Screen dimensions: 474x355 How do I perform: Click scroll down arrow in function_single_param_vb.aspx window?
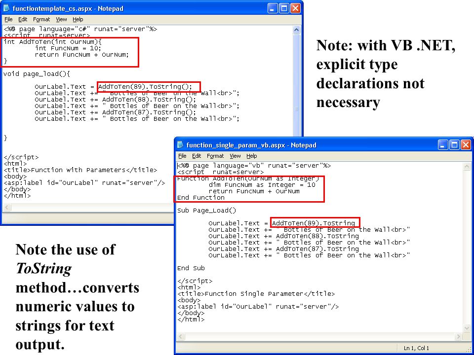point(467,328)
